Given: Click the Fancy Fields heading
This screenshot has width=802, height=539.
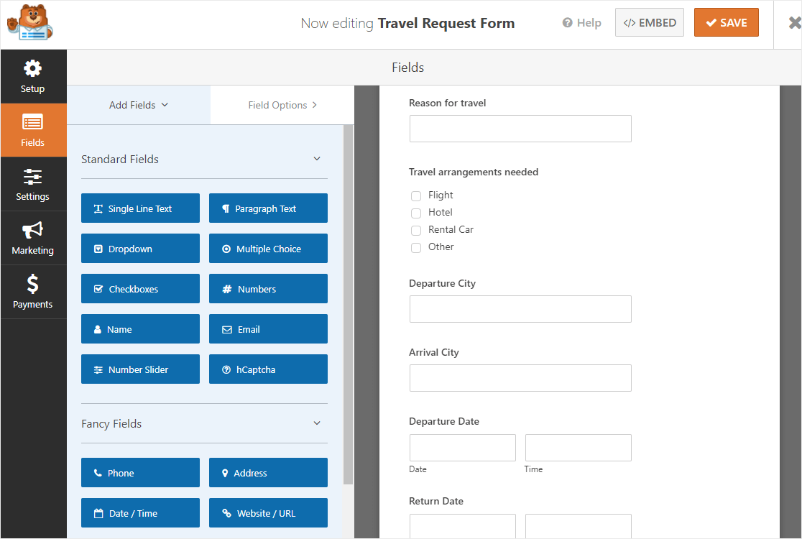Looking at the screenshot, I should click(x=111, y=423).
